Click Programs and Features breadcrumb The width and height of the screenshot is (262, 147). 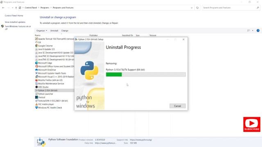tap(63, 8)
